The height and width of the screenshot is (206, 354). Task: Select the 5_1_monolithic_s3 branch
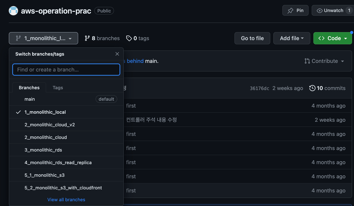pos(66,175)
